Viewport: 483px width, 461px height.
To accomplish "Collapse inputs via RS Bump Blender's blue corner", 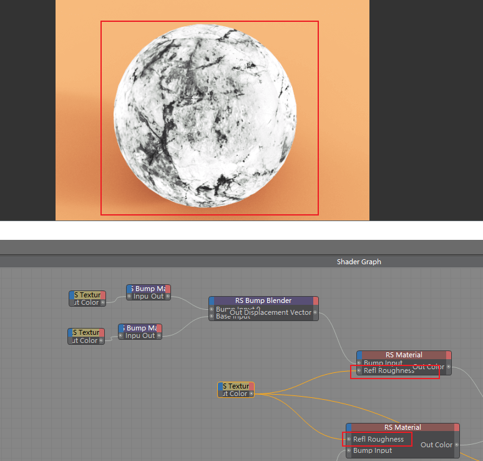I will pos(212,300).
